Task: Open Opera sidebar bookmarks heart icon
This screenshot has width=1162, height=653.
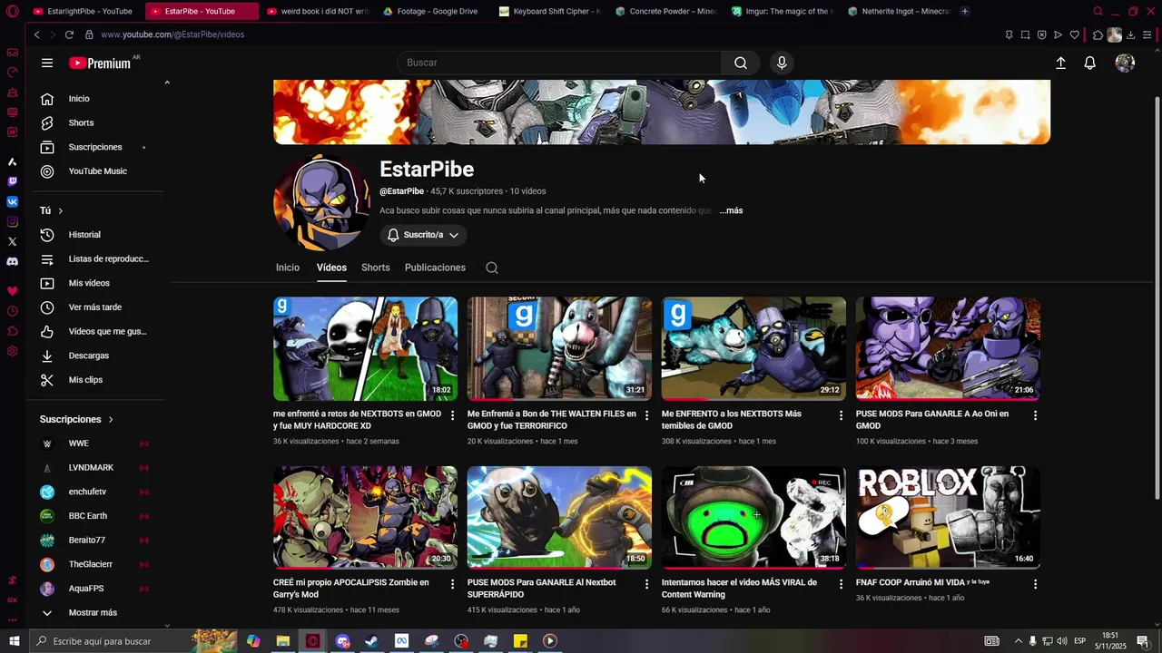Action: (x=12, y=291)
